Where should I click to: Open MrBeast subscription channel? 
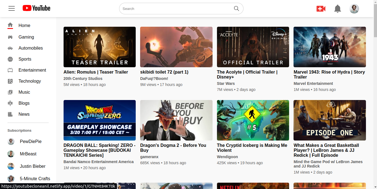(x=28, y=154)
